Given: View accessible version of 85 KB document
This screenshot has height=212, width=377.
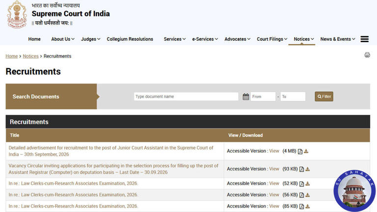Looking at the screenshot, I should pos(274,206).
